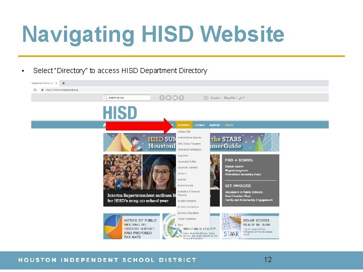Viewport: 363px width, 272px height.
Task: Choose Budgeting & Financial Planning entry
Action: pyautogui.click(x=189, y=193)
